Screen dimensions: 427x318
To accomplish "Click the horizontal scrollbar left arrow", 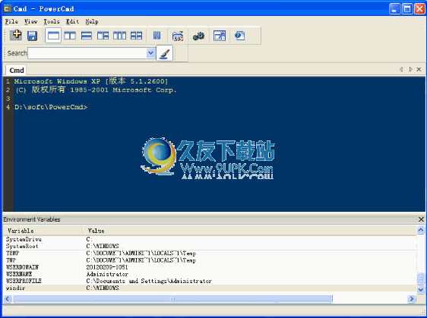I will click(x=8, y=299).
